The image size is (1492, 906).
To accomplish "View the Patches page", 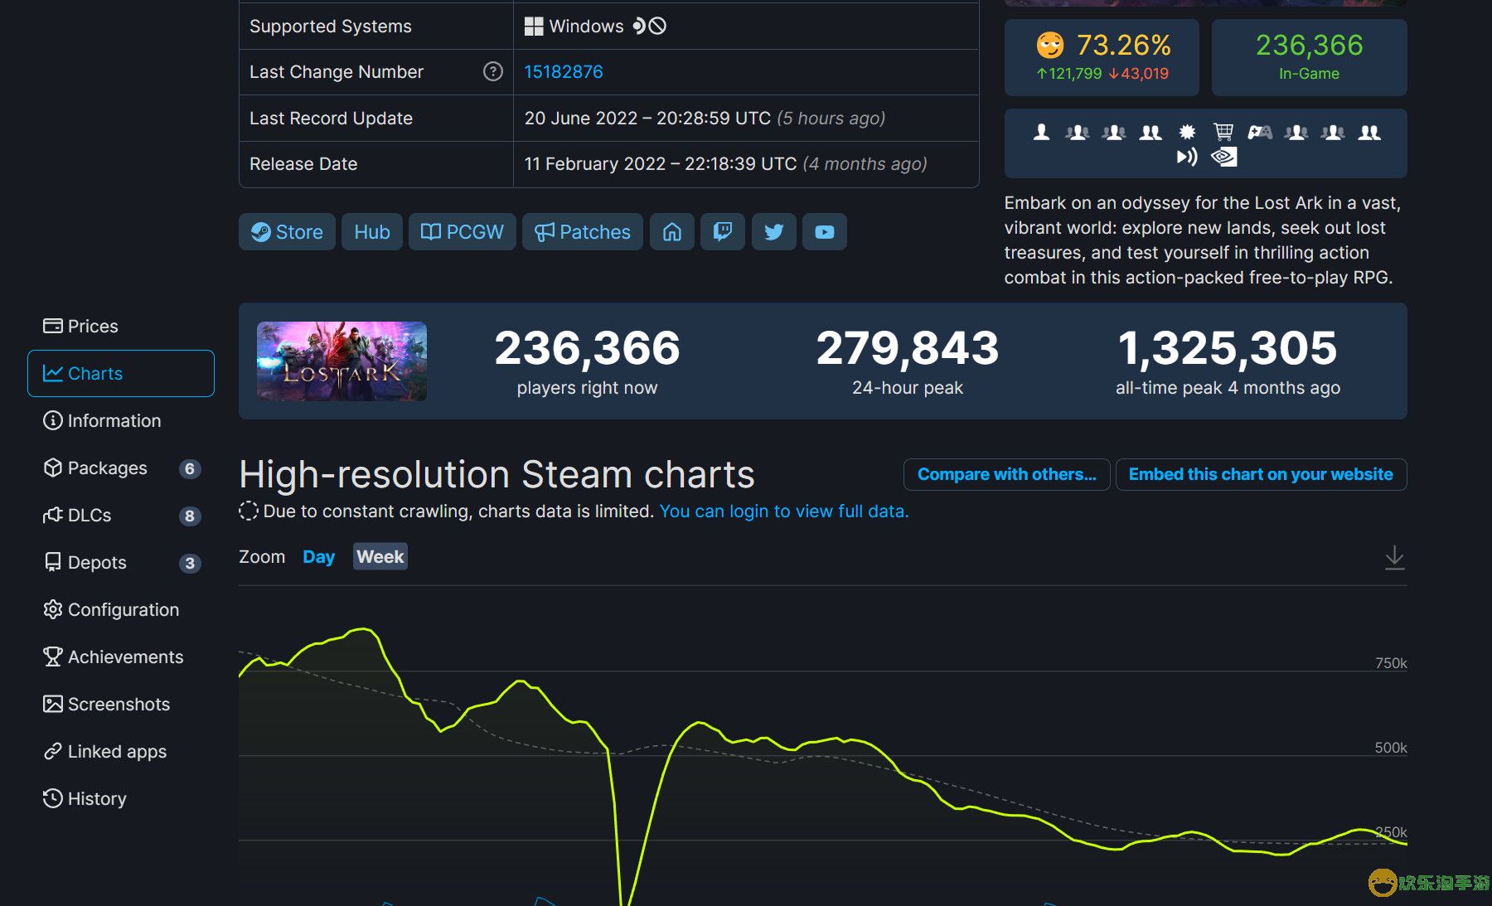I will [583, 232].
